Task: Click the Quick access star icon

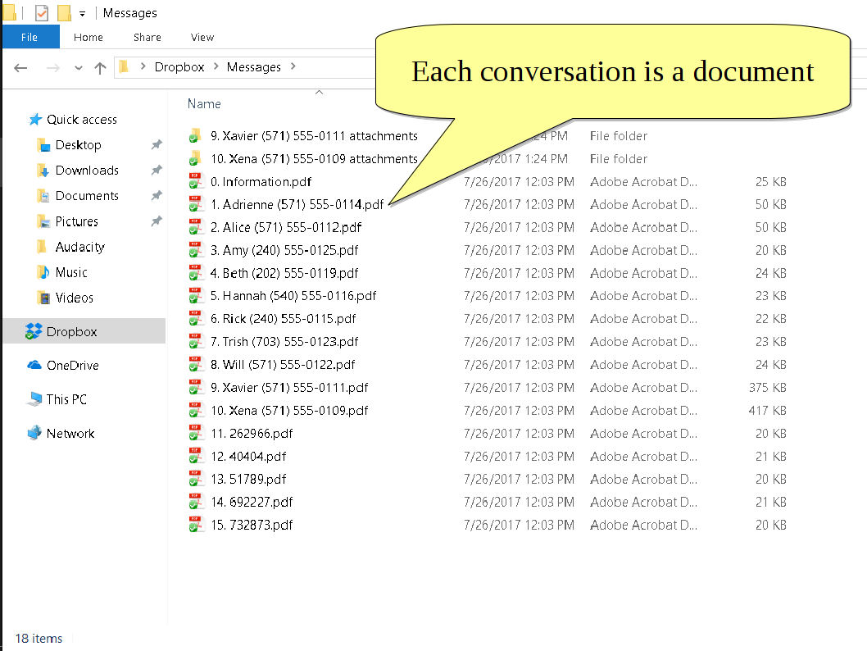Action: 35,119
